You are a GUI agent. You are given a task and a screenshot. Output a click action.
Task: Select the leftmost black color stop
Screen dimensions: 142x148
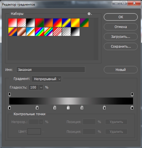(10, 107)
